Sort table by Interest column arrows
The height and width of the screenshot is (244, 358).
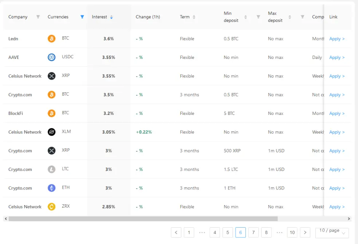tap(111, 17)
